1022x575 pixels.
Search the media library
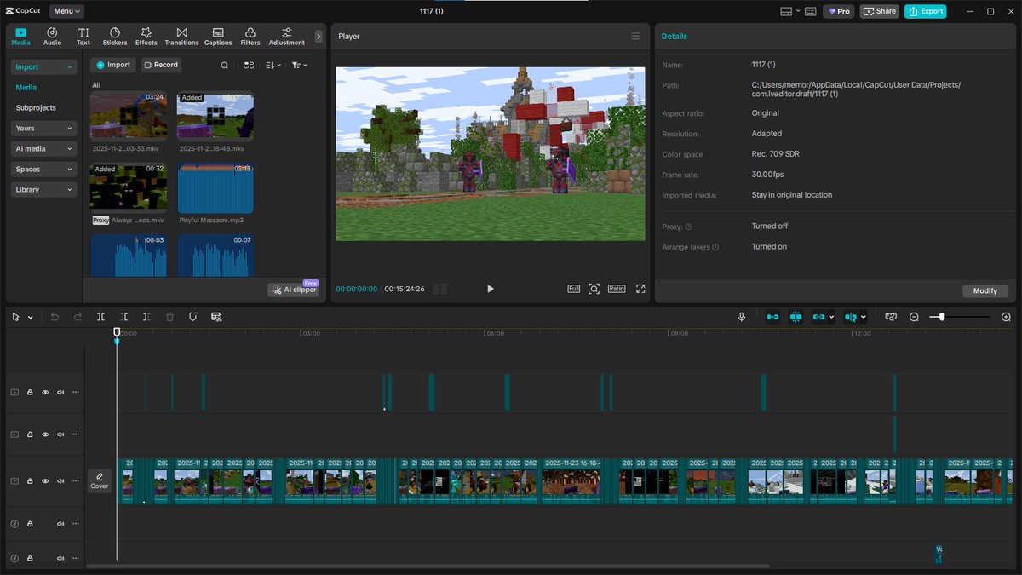pyautogui.click(x=225, y=65)
